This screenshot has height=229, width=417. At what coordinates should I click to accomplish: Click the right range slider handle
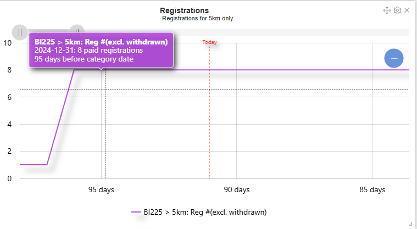point(77,31)
